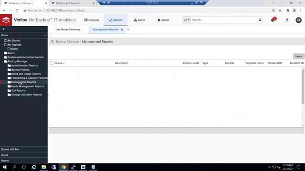Screen dimensions: 305x171
Task: Open the Reports menu
Action: pyautogui.click(x=115, y=20)
